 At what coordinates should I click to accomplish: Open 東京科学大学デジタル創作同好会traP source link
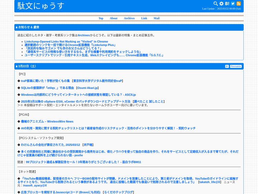point(98,81)
